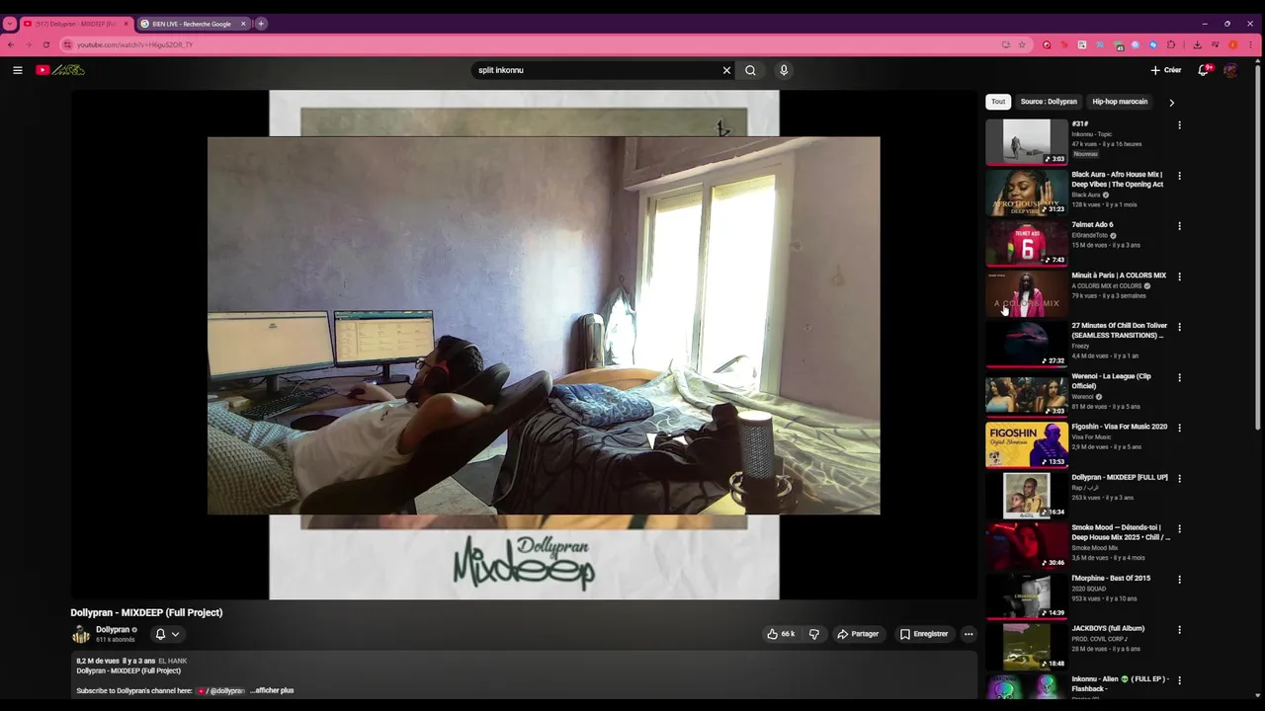
Task: Like the video (66 k)
Action: click(x=781, y=634)
